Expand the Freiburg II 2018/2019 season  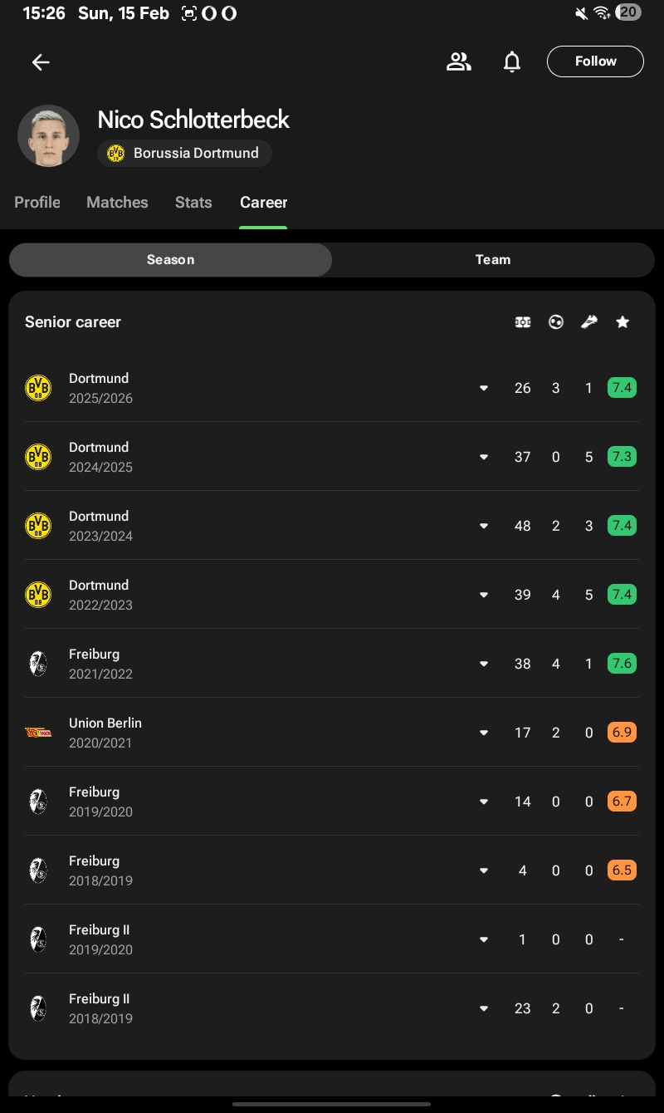pos(484,1008)
